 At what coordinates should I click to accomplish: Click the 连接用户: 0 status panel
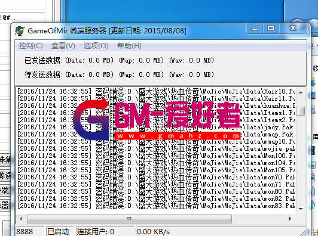click(x=105, y=231)
